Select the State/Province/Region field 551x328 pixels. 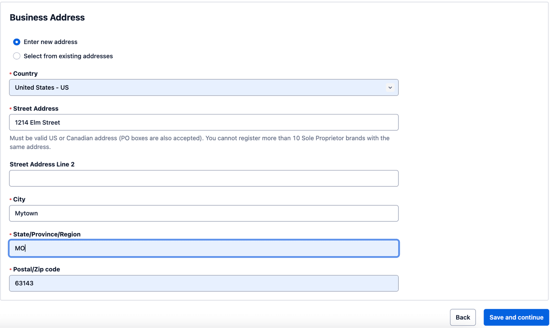pos(204,248)
